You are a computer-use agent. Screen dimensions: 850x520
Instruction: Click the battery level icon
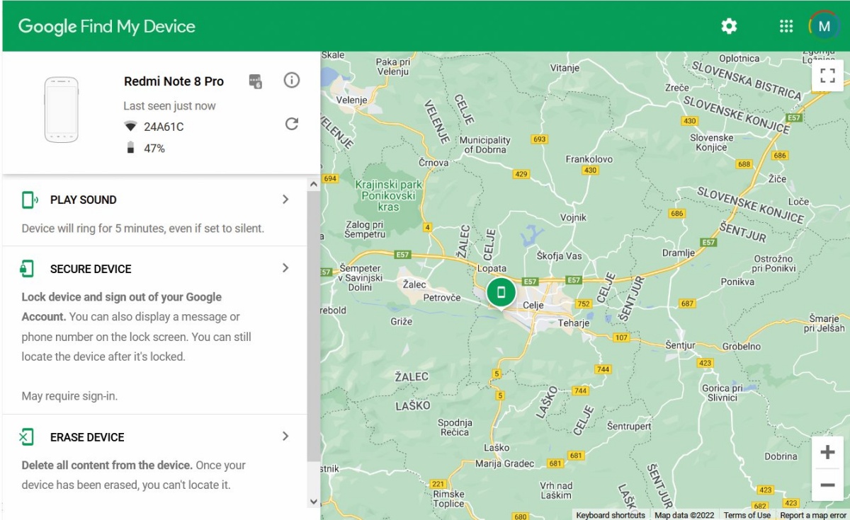coord(130,148)
